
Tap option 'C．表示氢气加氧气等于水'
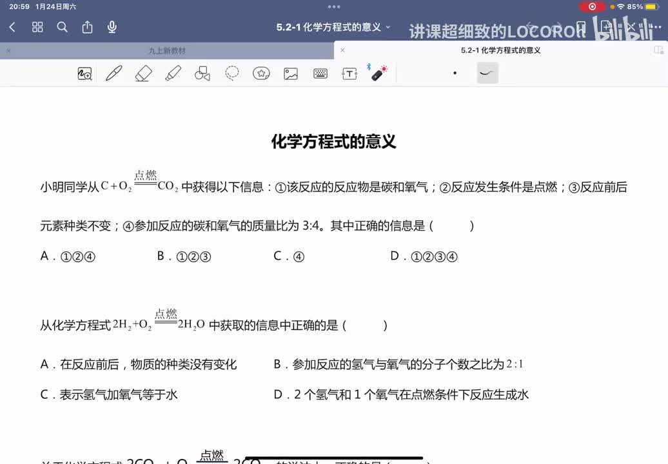(x=108, y=394)
